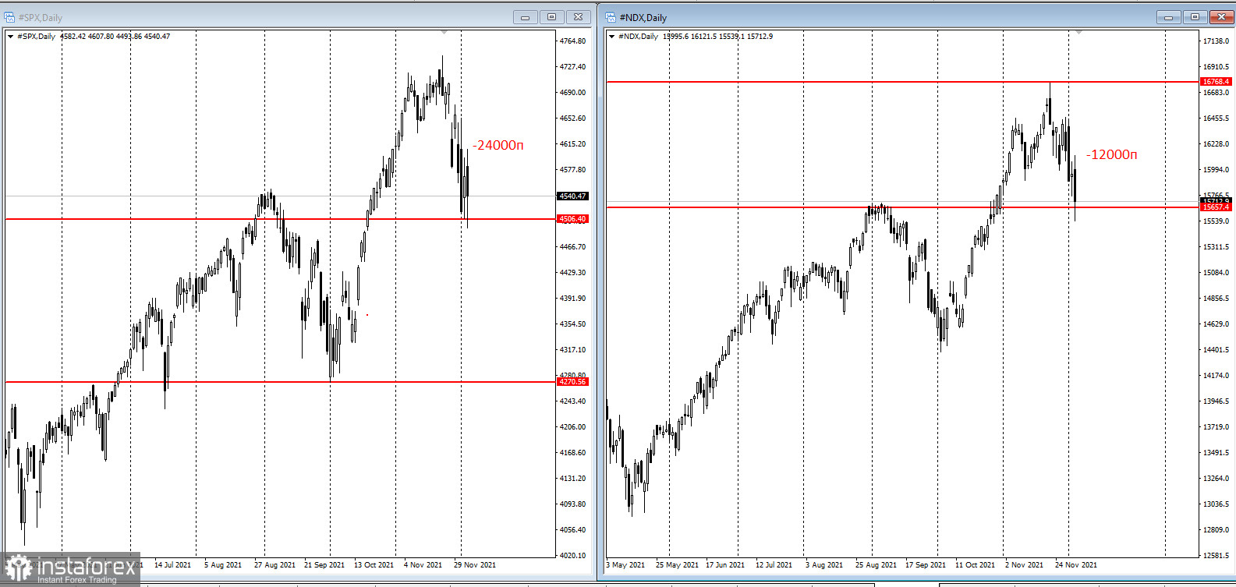
Task: Click the 17 Sep 2021 date label
Action: (x=926, y=565)
